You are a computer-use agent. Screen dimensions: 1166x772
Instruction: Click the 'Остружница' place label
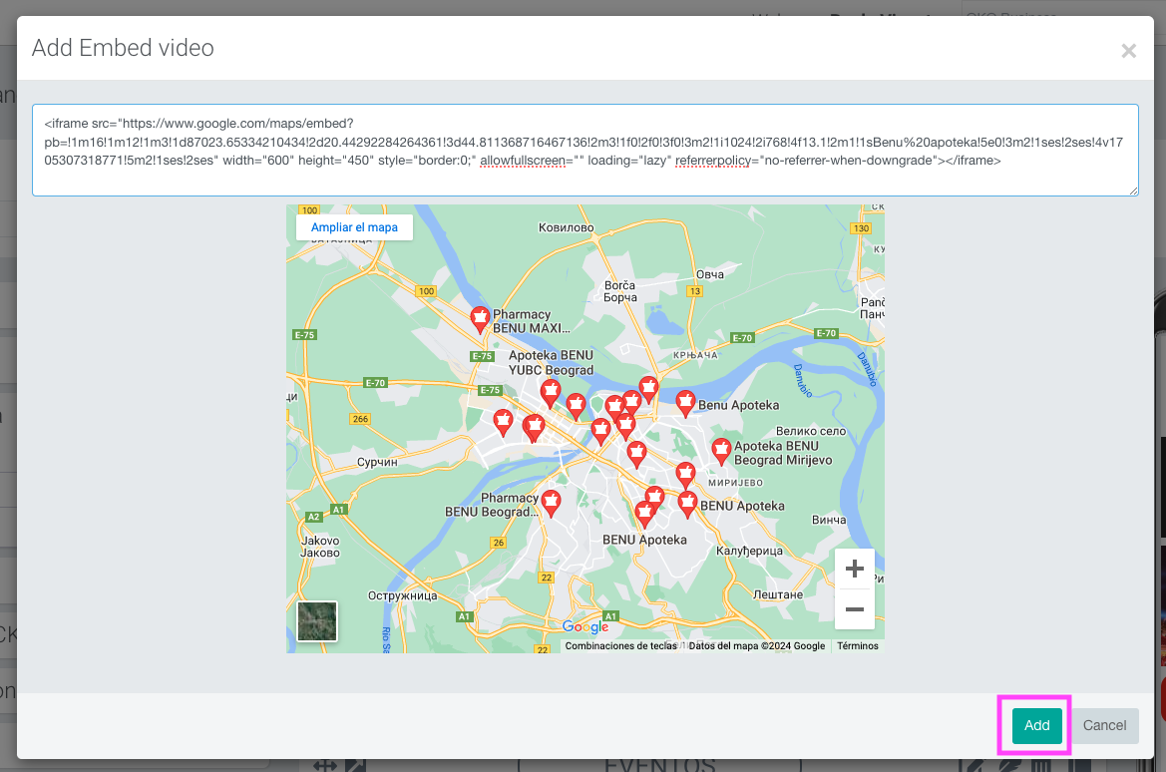point(402,595)
